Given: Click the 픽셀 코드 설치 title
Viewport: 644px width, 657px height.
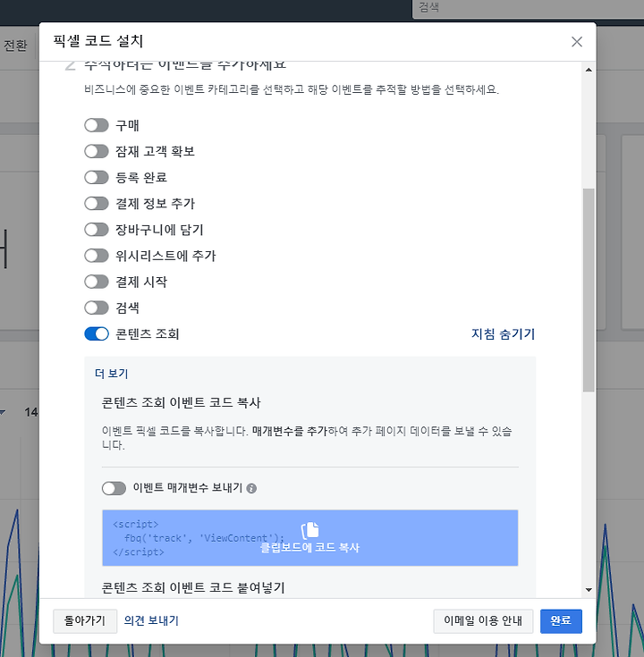Looking at the screenshot, I should [98, 41].
